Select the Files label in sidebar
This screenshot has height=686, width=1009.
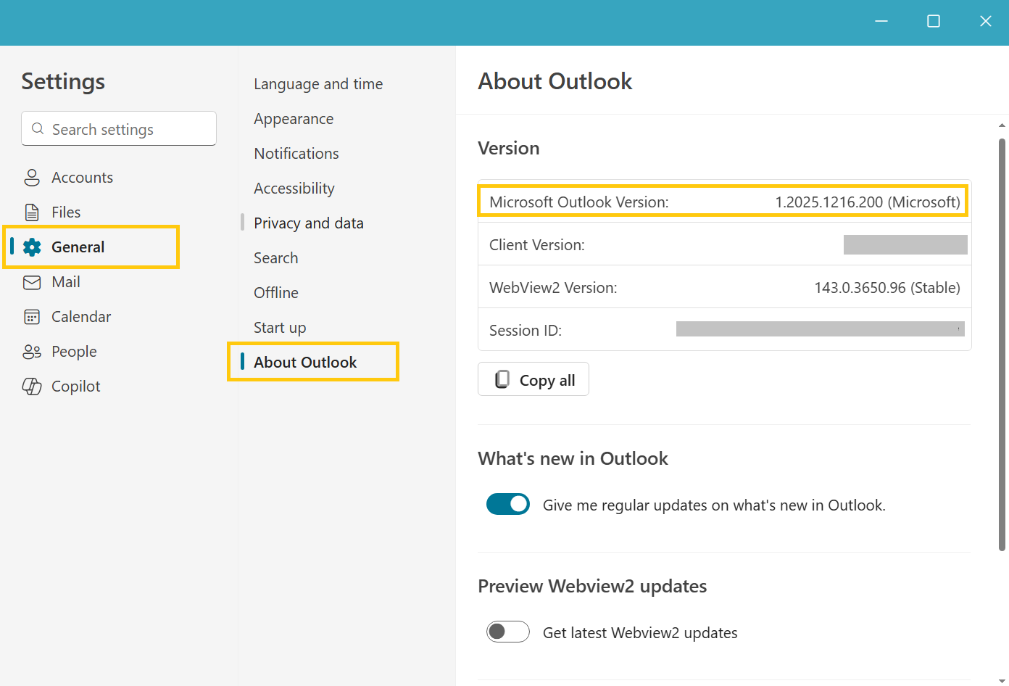pyautogui.click(x=66, y=212)
